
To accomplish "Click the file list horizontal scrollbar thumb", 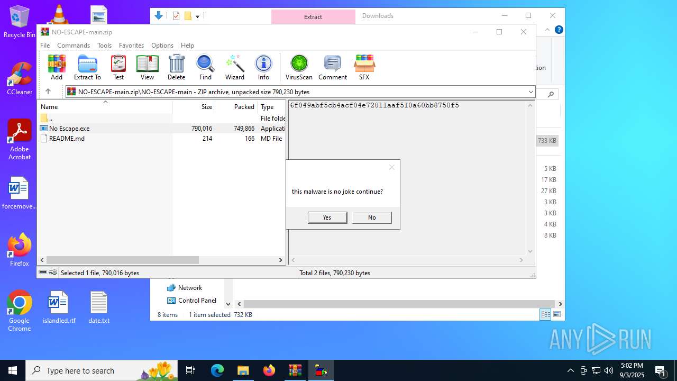I will pos(122,260).
